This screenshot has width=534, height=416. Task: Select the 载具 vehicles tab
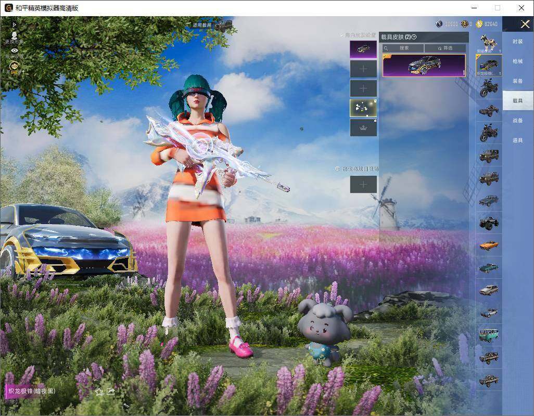click(518, 101)
